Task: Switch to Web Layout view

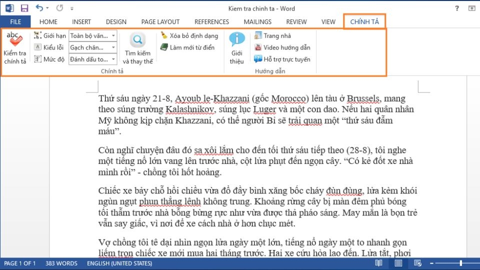Action: click(x=417, y=263)
